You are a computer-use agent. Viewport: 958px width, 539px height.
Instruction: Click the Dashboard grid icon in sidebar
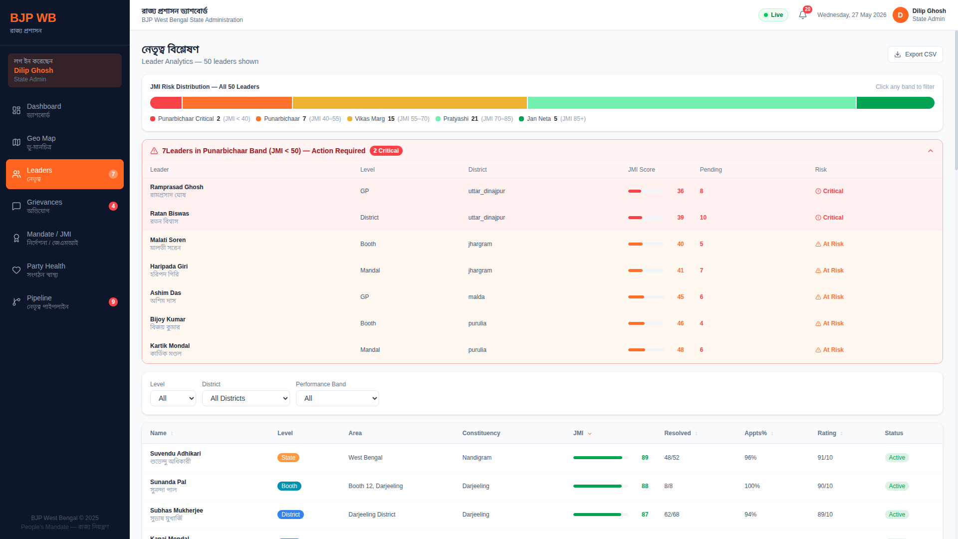pos(16,110)
